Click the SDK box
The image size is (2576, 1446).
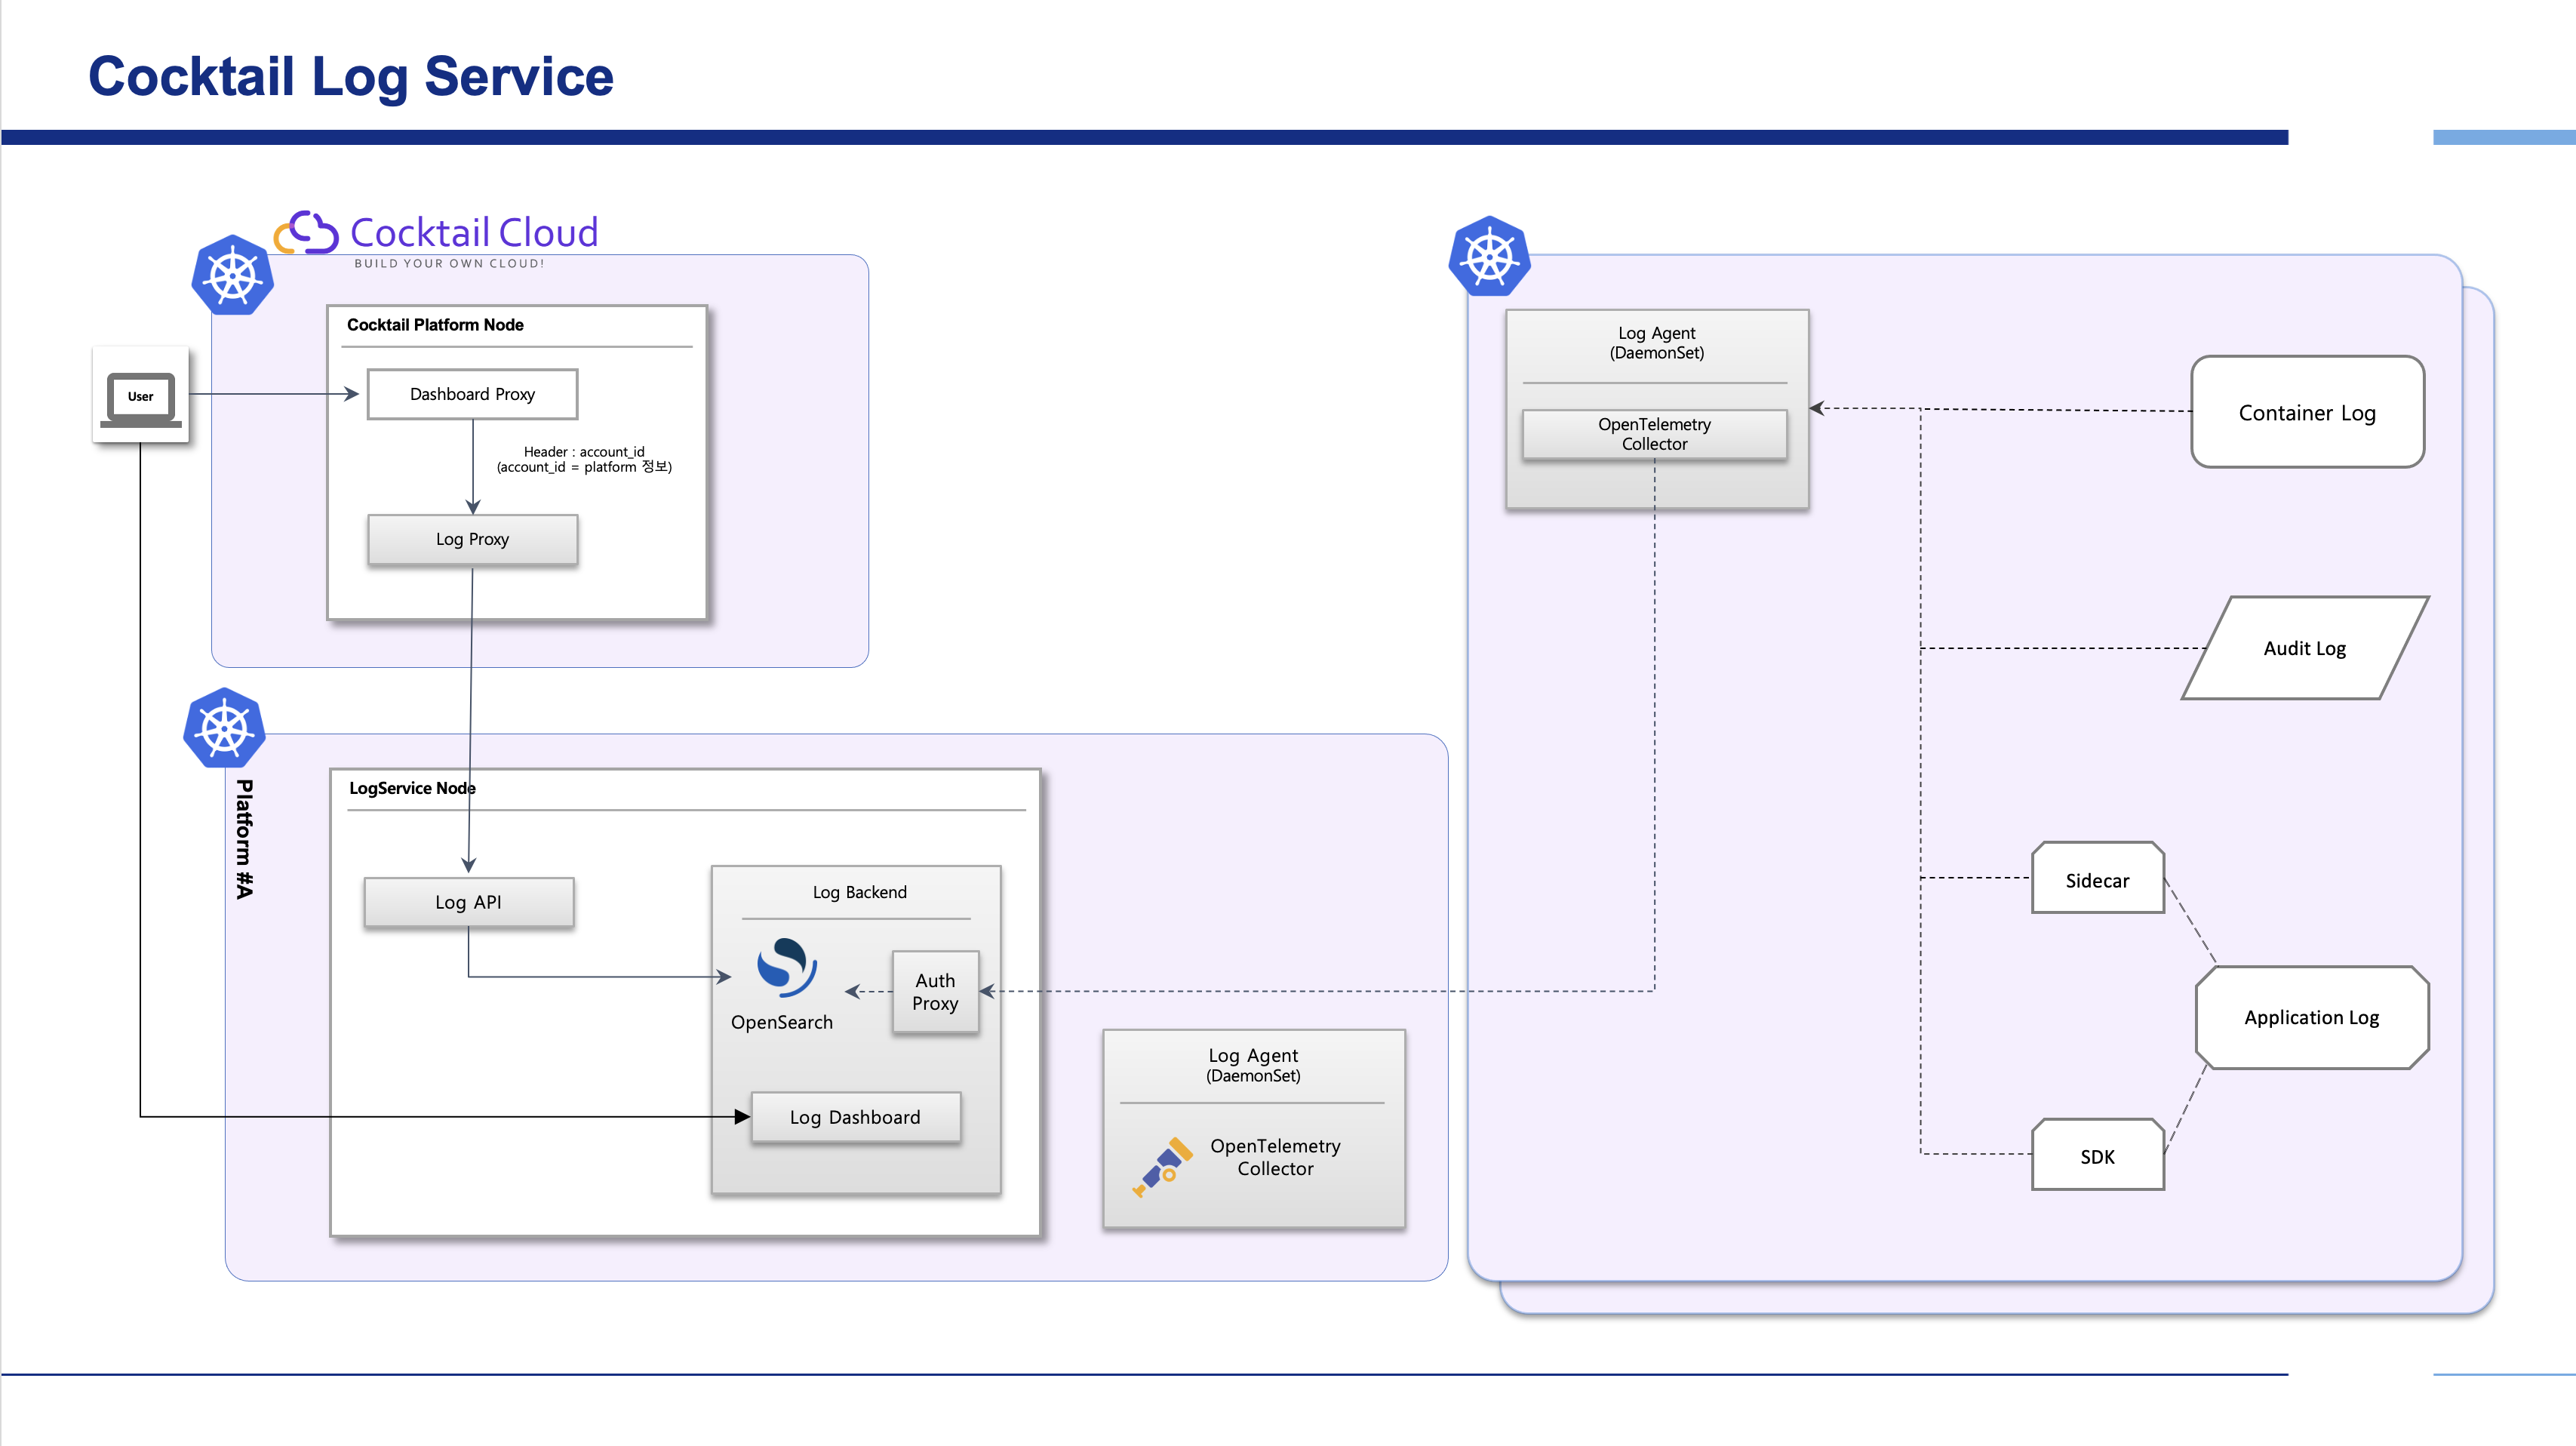[2097, 1156]
